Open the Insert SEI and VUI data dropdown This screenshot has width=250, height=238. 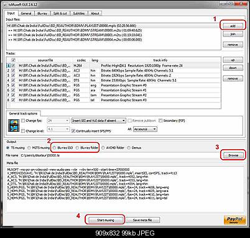pos(99,121)
